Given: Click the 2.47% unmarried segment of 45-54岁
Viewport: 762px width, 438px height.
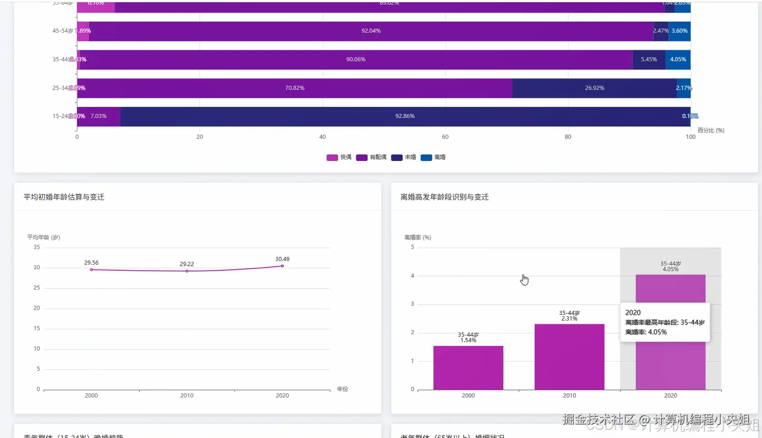Looking at the screenshot, I should [661, 31].
